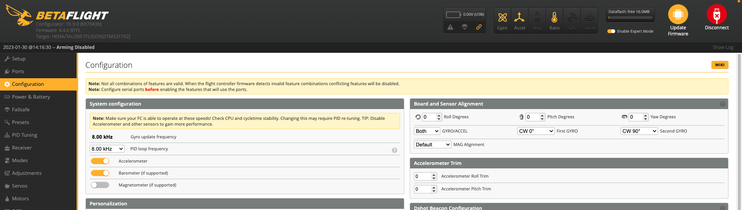Open the Presets tab

point(38,122)
